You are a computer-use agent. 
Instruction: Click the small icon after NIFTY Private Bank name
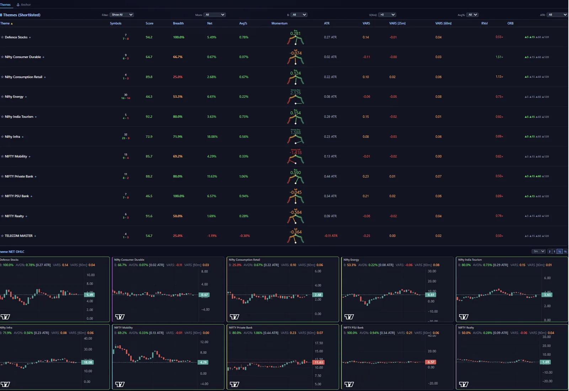tap(36, 177)
